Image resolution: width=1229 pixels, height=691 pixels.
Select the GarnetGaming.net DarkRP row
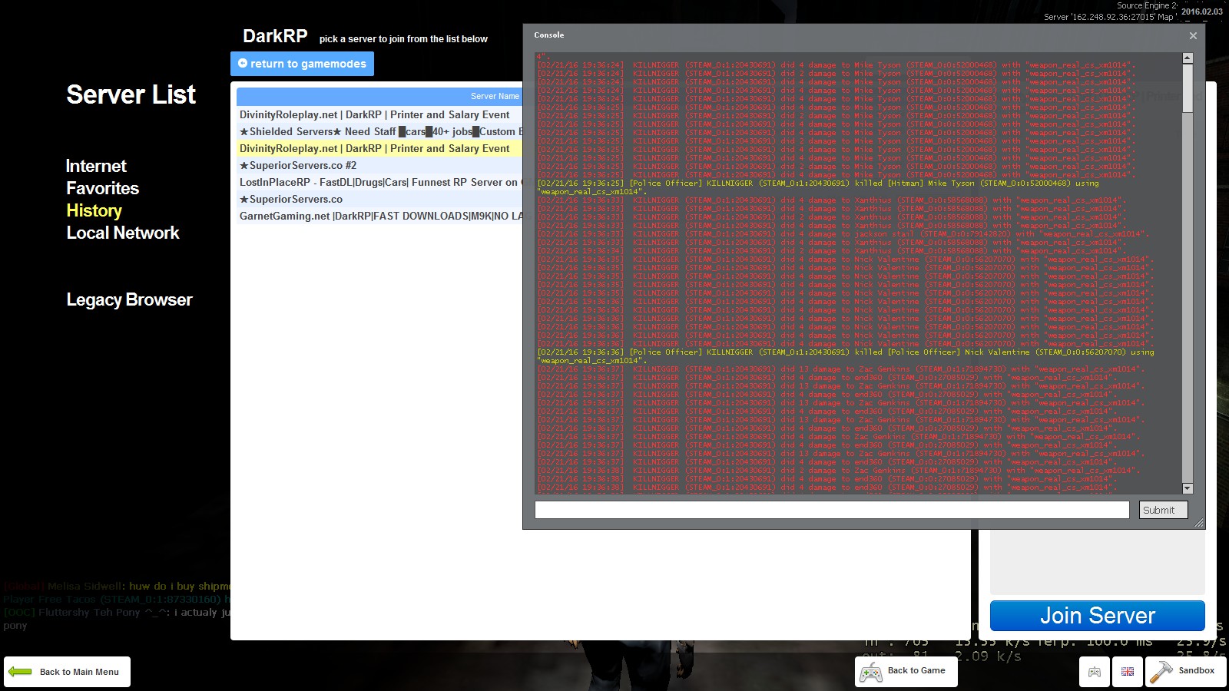click(x=379, y=216)
